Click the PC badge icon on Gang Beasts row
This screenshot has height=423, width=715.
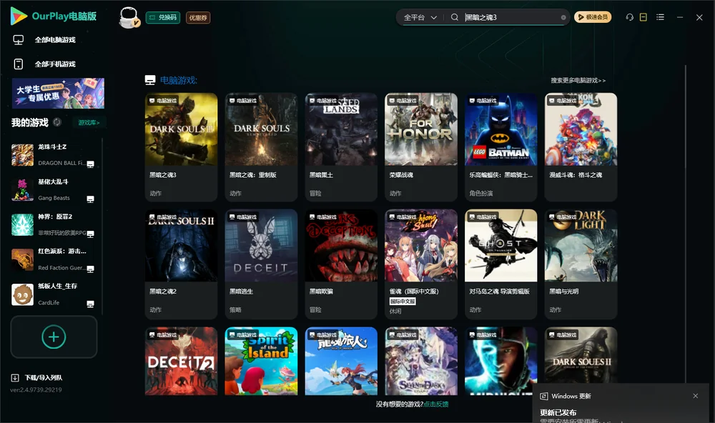[90, 199]
